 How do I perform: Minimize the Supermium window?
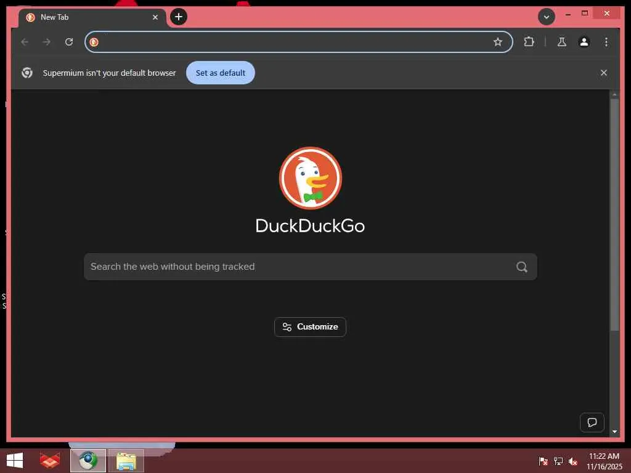(568, 14)
